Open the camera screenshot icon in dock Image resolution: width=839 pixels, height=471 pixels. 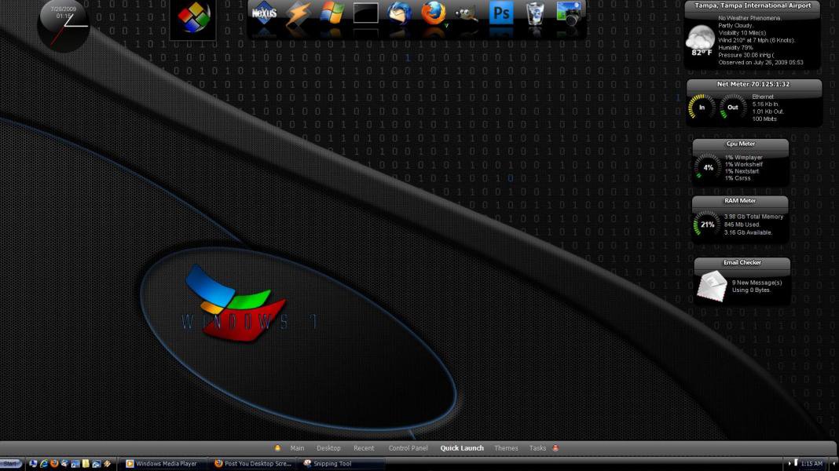[x=568, y=13]
